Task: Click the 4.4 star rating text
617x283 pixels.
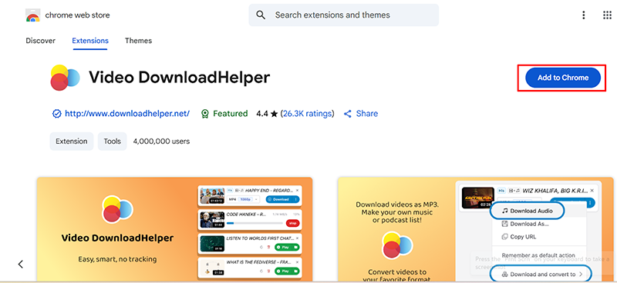Action: [x=267, y=114]
